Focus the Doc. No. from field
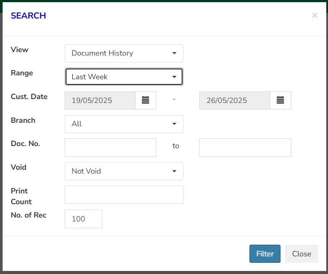 pyautogui.click(x=110, y=147)
